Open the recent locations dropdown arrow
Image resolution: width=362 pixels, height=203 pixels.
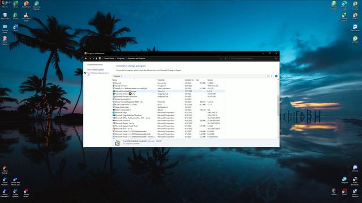tap(93, 59)
